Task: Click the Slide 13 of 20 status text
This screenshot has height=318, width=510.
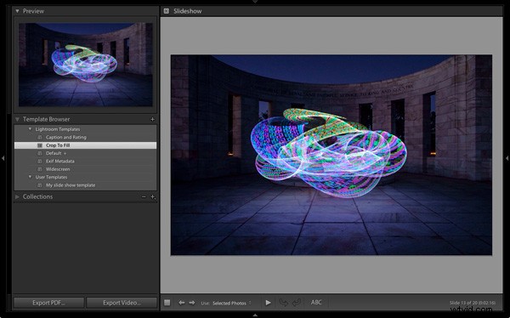Action: point(473,303)
